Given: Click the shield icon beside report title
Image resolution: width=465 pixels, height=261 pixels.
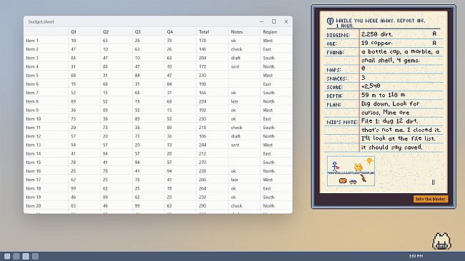Looking at the screenshot, I should click(x=330, y=21).
